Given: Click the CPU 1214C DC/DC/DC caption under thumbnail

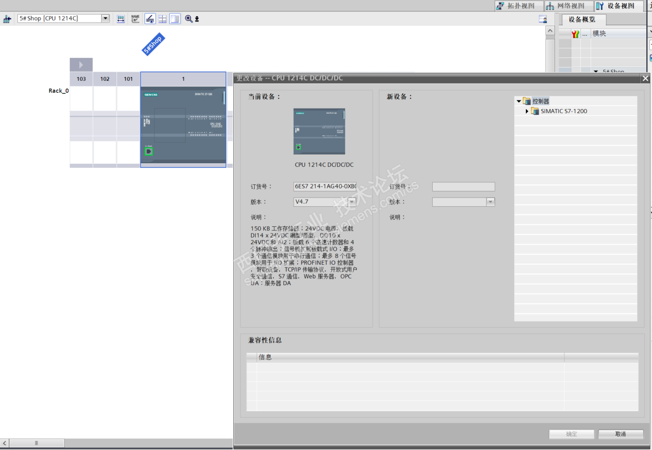Looking at the screenshot, I should tap(324, 165).
